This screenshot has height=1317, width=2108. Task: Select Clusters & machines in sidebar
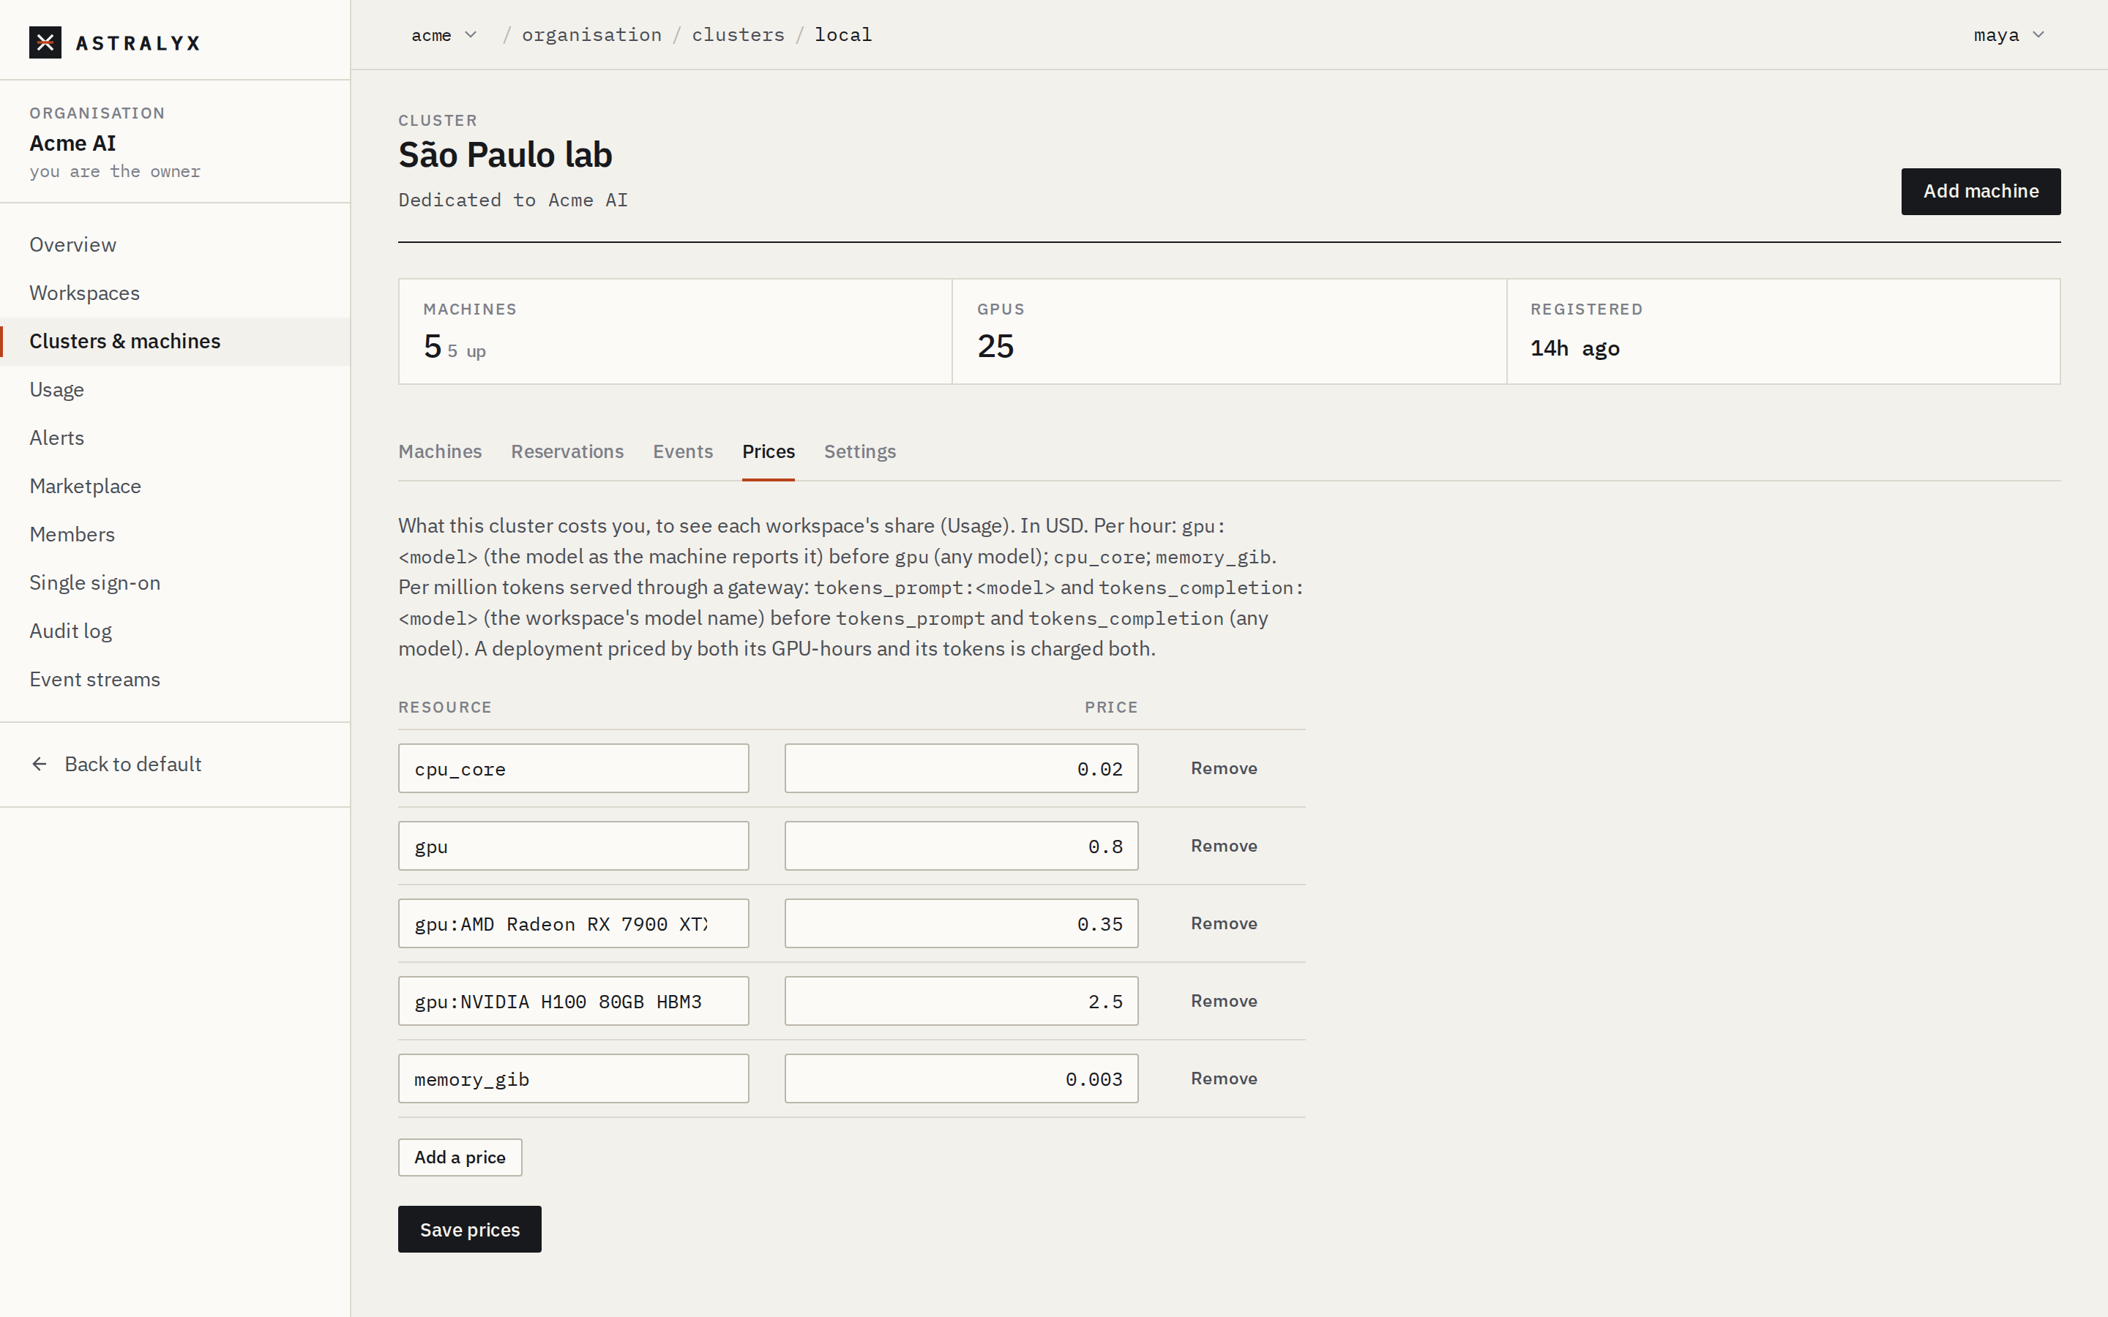coord(175,342)
